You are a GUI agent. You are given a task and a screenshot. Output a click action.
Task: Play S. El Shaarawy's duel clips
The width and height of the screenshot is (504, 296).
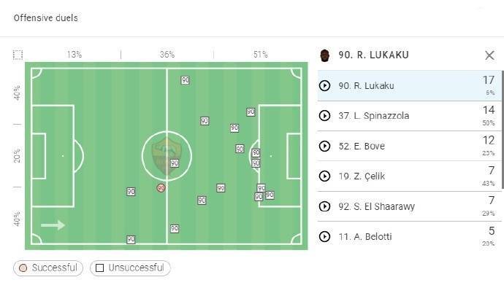(x=325, y=207)
